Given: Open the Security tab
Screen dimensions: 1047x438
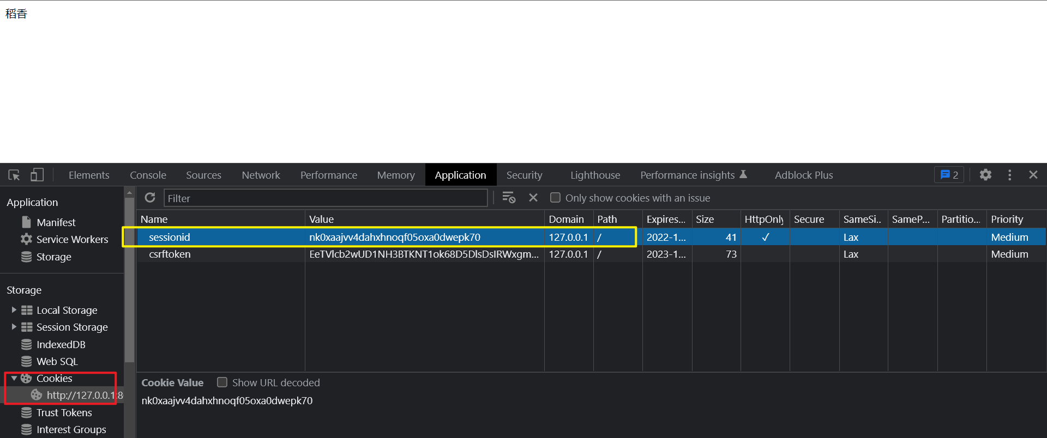Looking at the screenshot, I should point(524,175).
